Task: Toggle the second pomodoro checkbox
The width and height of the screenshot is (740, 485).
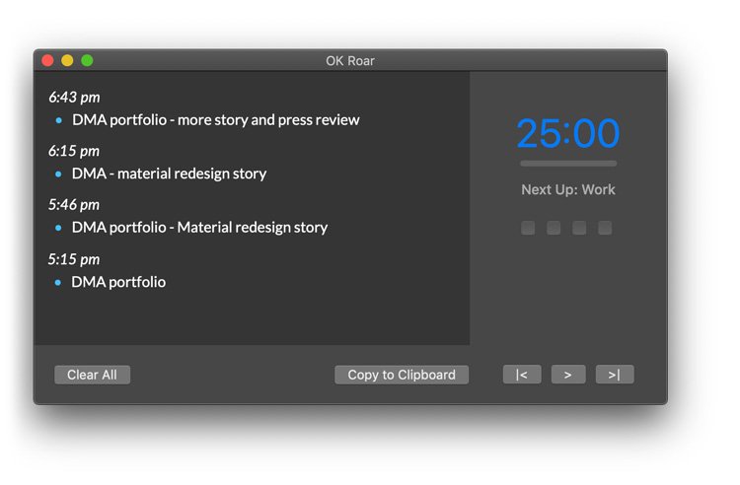Action: [x=554, y=228]
